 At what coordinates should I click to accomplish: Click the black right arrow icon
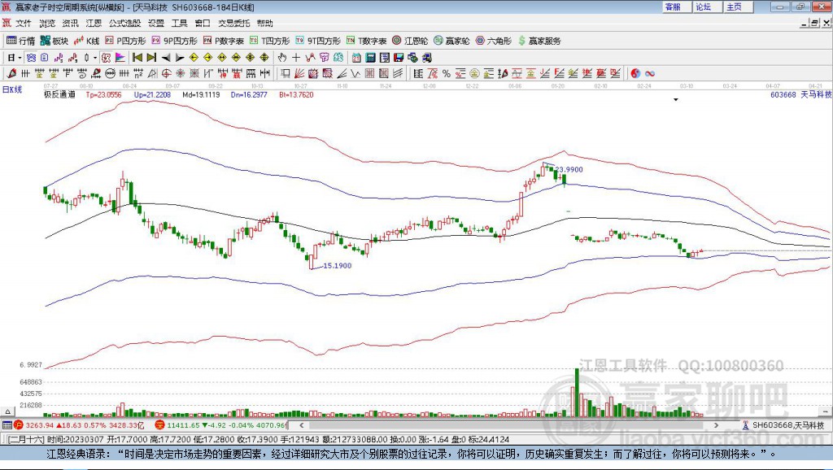180,58
